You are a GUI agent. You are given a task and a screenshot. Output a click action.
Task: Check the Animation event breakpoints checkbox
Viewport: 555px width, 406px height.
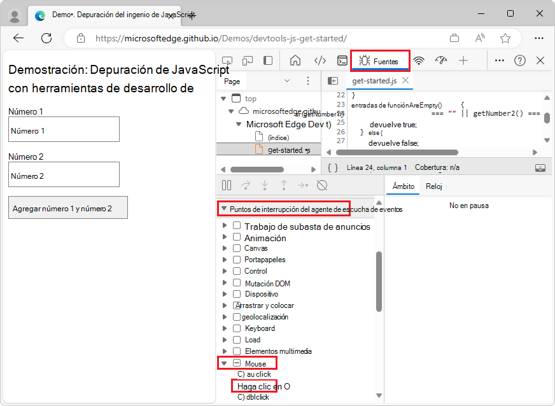coord(235,236)
